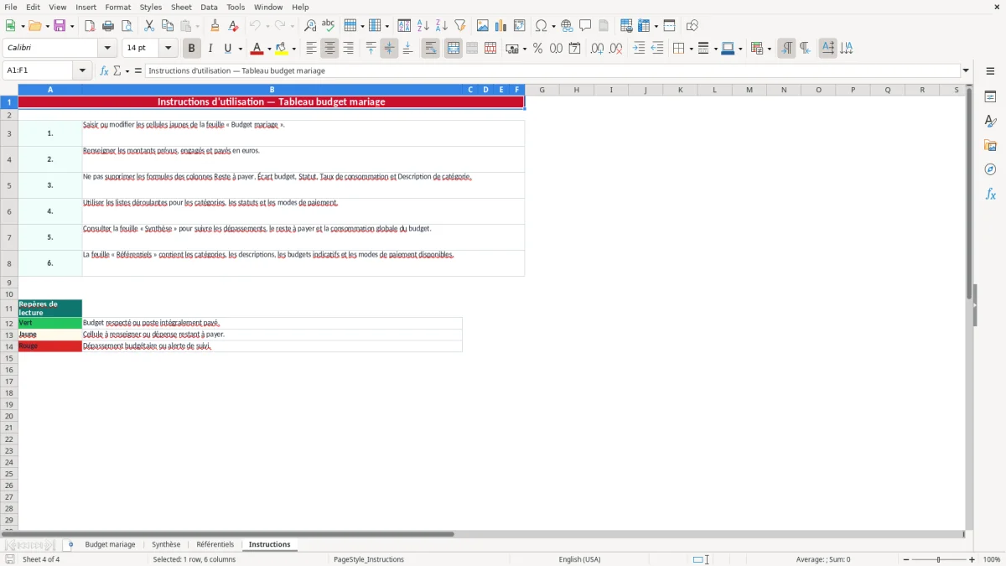Open Function Wizard fx icon
Image resolution: width=1006 pixels, height=566 pixels.
[104, 70]
